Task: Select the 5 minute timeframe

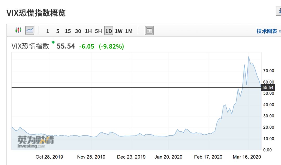Action: coord(58,31)
